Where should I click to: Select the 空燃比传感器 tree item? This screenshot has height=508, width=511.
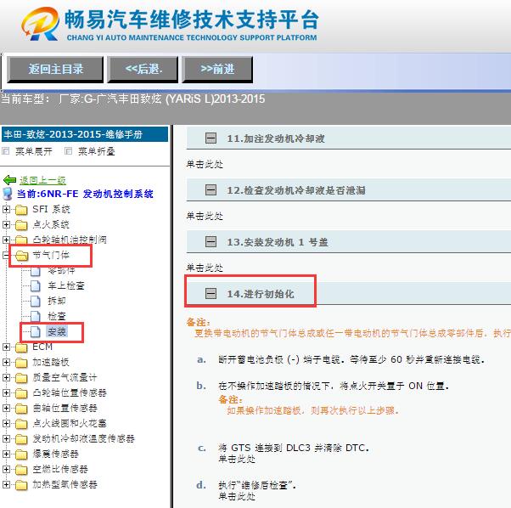tap(60, 469)
